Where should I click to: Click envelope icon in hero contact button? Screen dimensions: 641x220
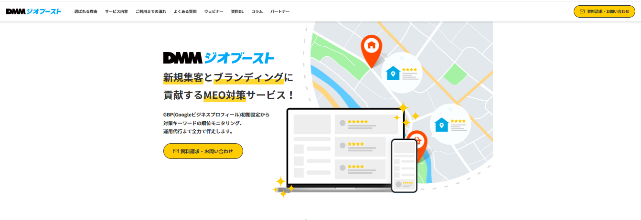coord(176,151)
